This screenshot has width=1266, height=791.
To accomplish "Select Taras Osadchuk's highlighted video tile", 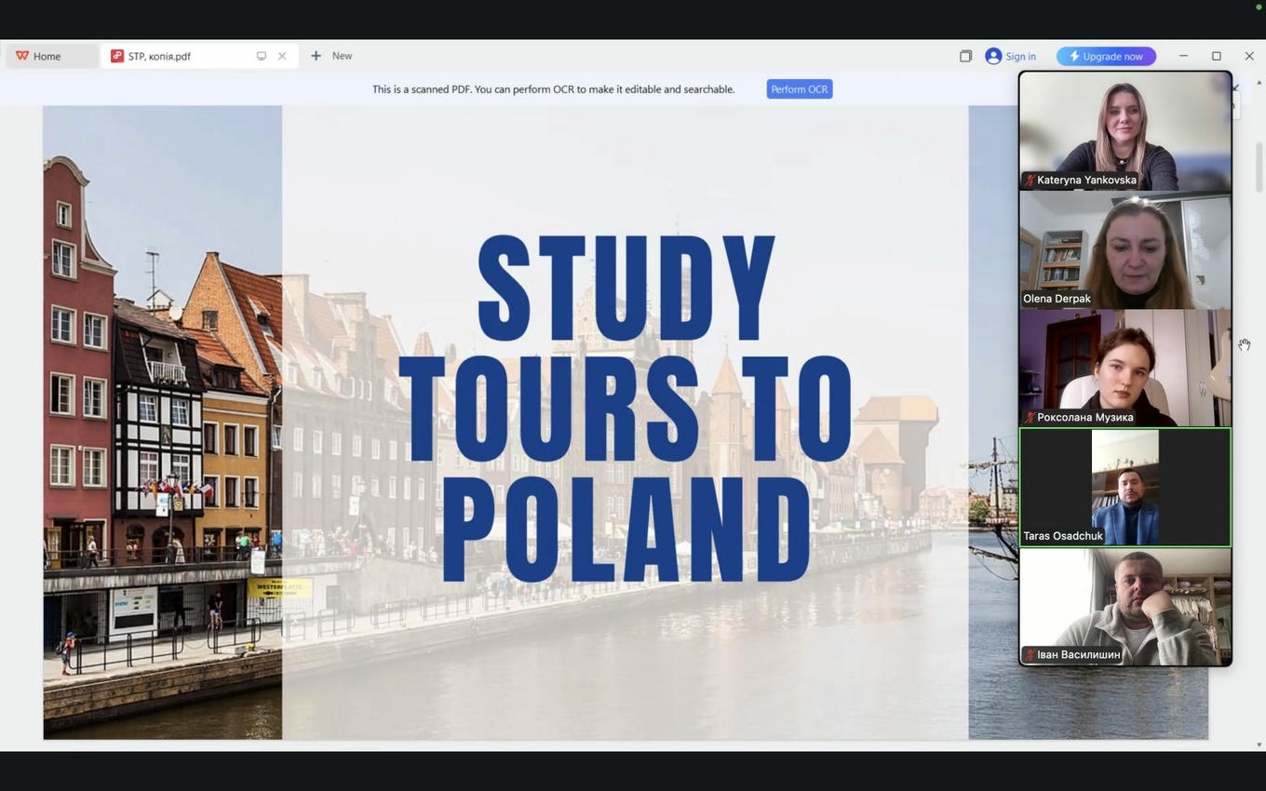I will pyautogui.click(x=1125, y=487).
